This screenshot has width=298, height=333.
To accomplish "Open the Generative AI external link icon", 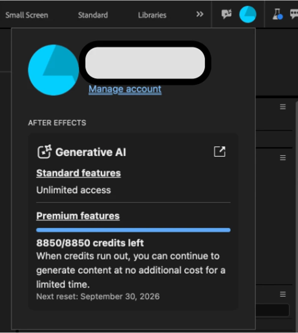I will click(219, 152).
